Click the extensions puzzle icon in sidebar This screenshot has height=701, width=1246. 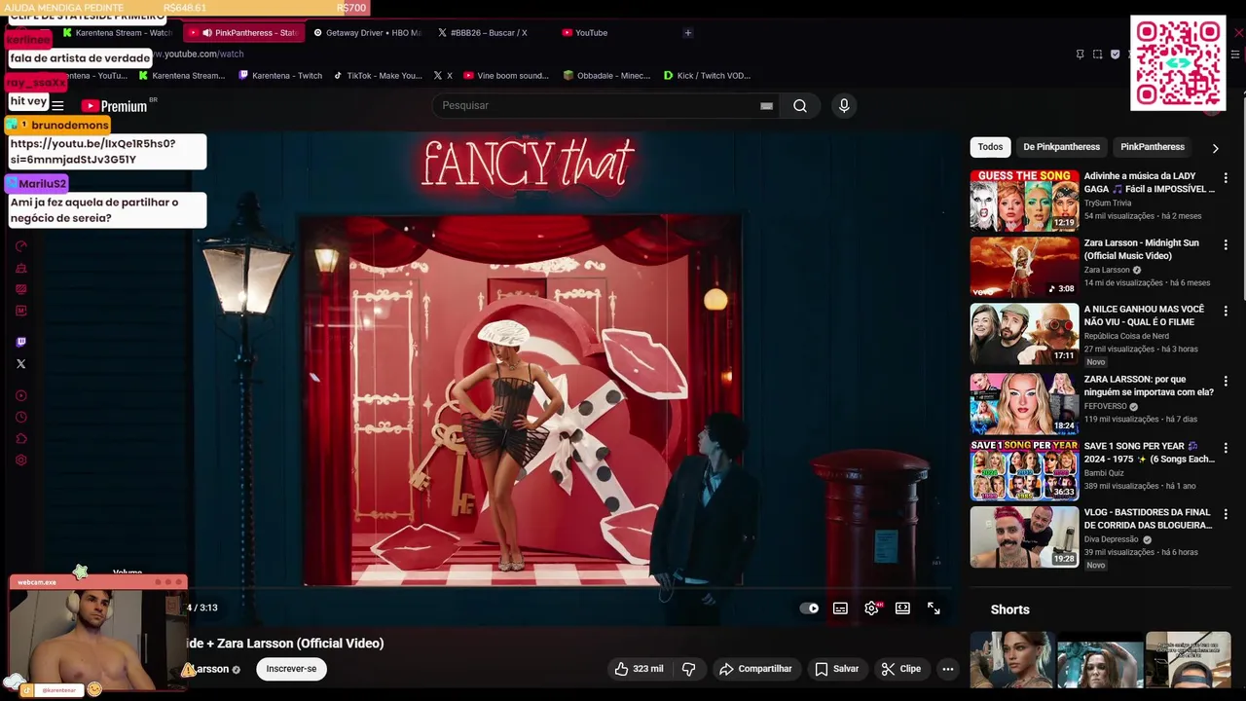(21, 439)
